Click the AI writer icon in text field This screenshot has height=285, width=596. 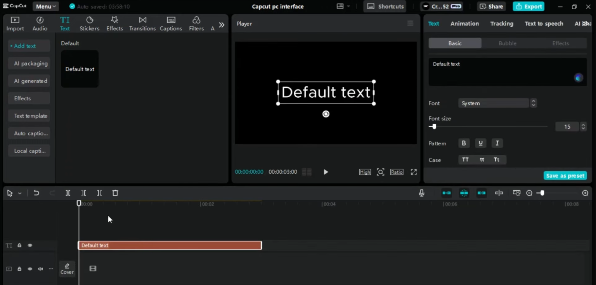pos(579,78)
